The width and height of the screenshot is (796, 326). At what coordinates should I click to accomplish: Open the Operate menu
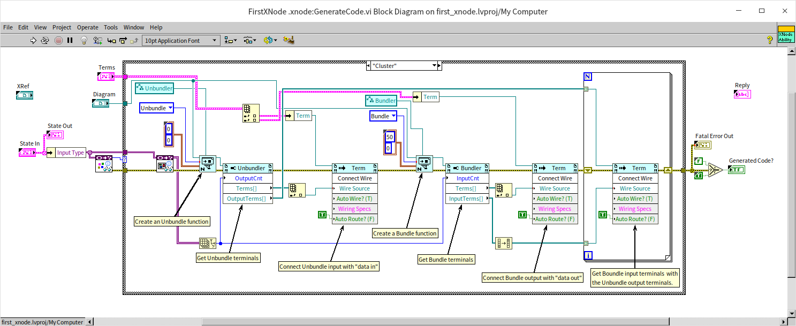click(x=87, y=27)
